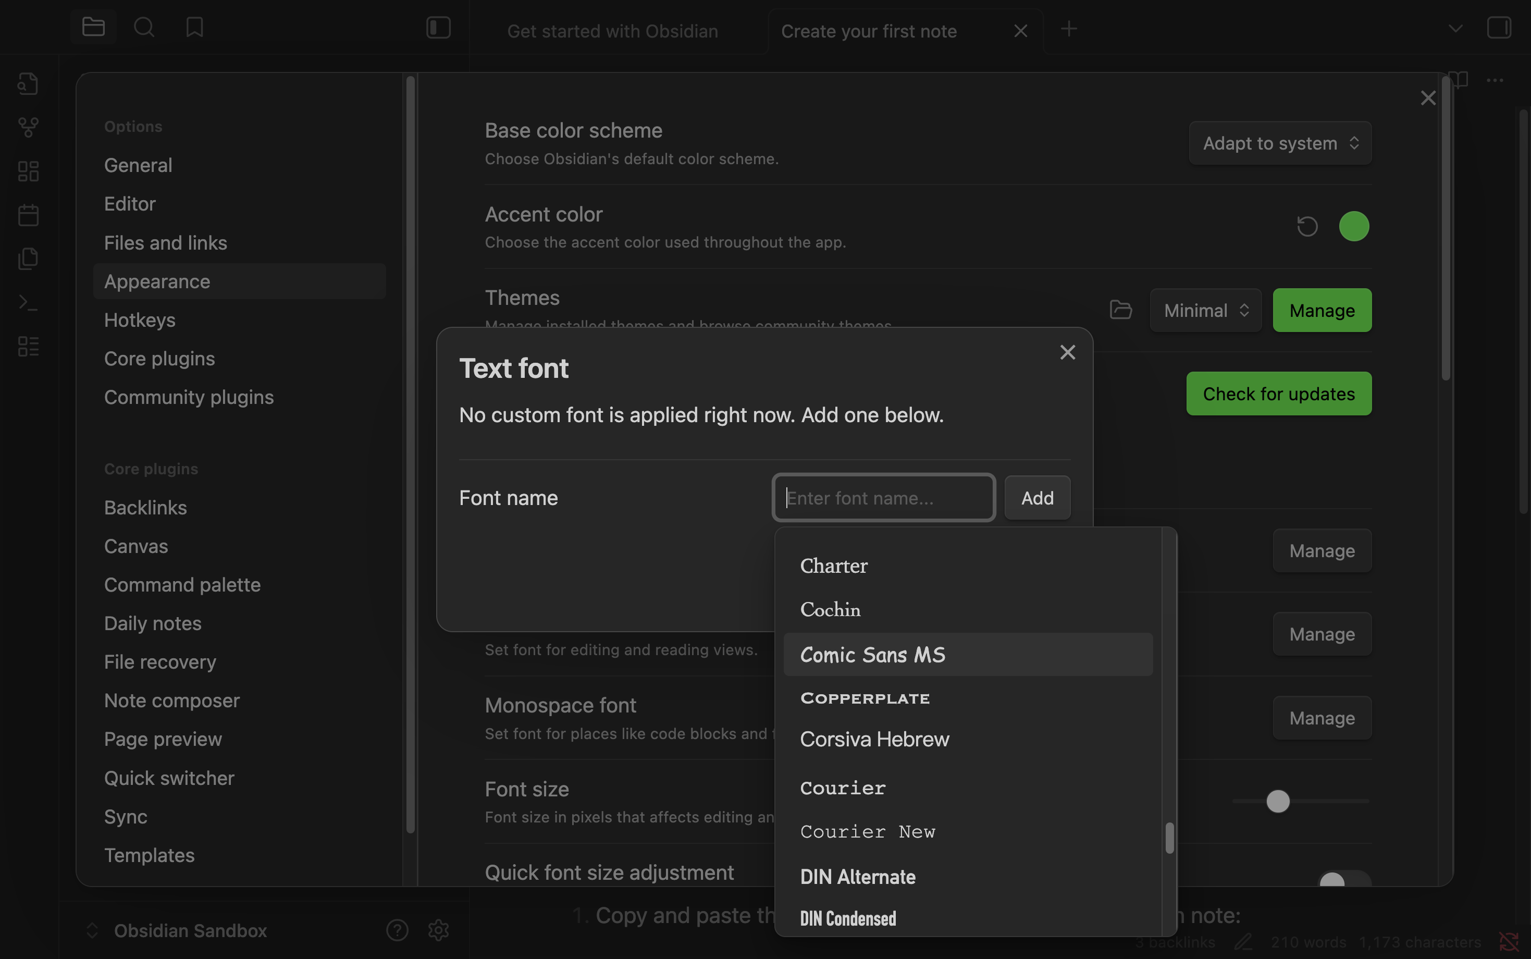
Task: Toggle the right sidebar icon
Action: click(x=1499, y=27)
